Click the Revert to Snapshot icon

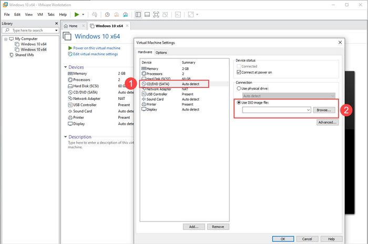pyautogui.click(x=116, y=15)
